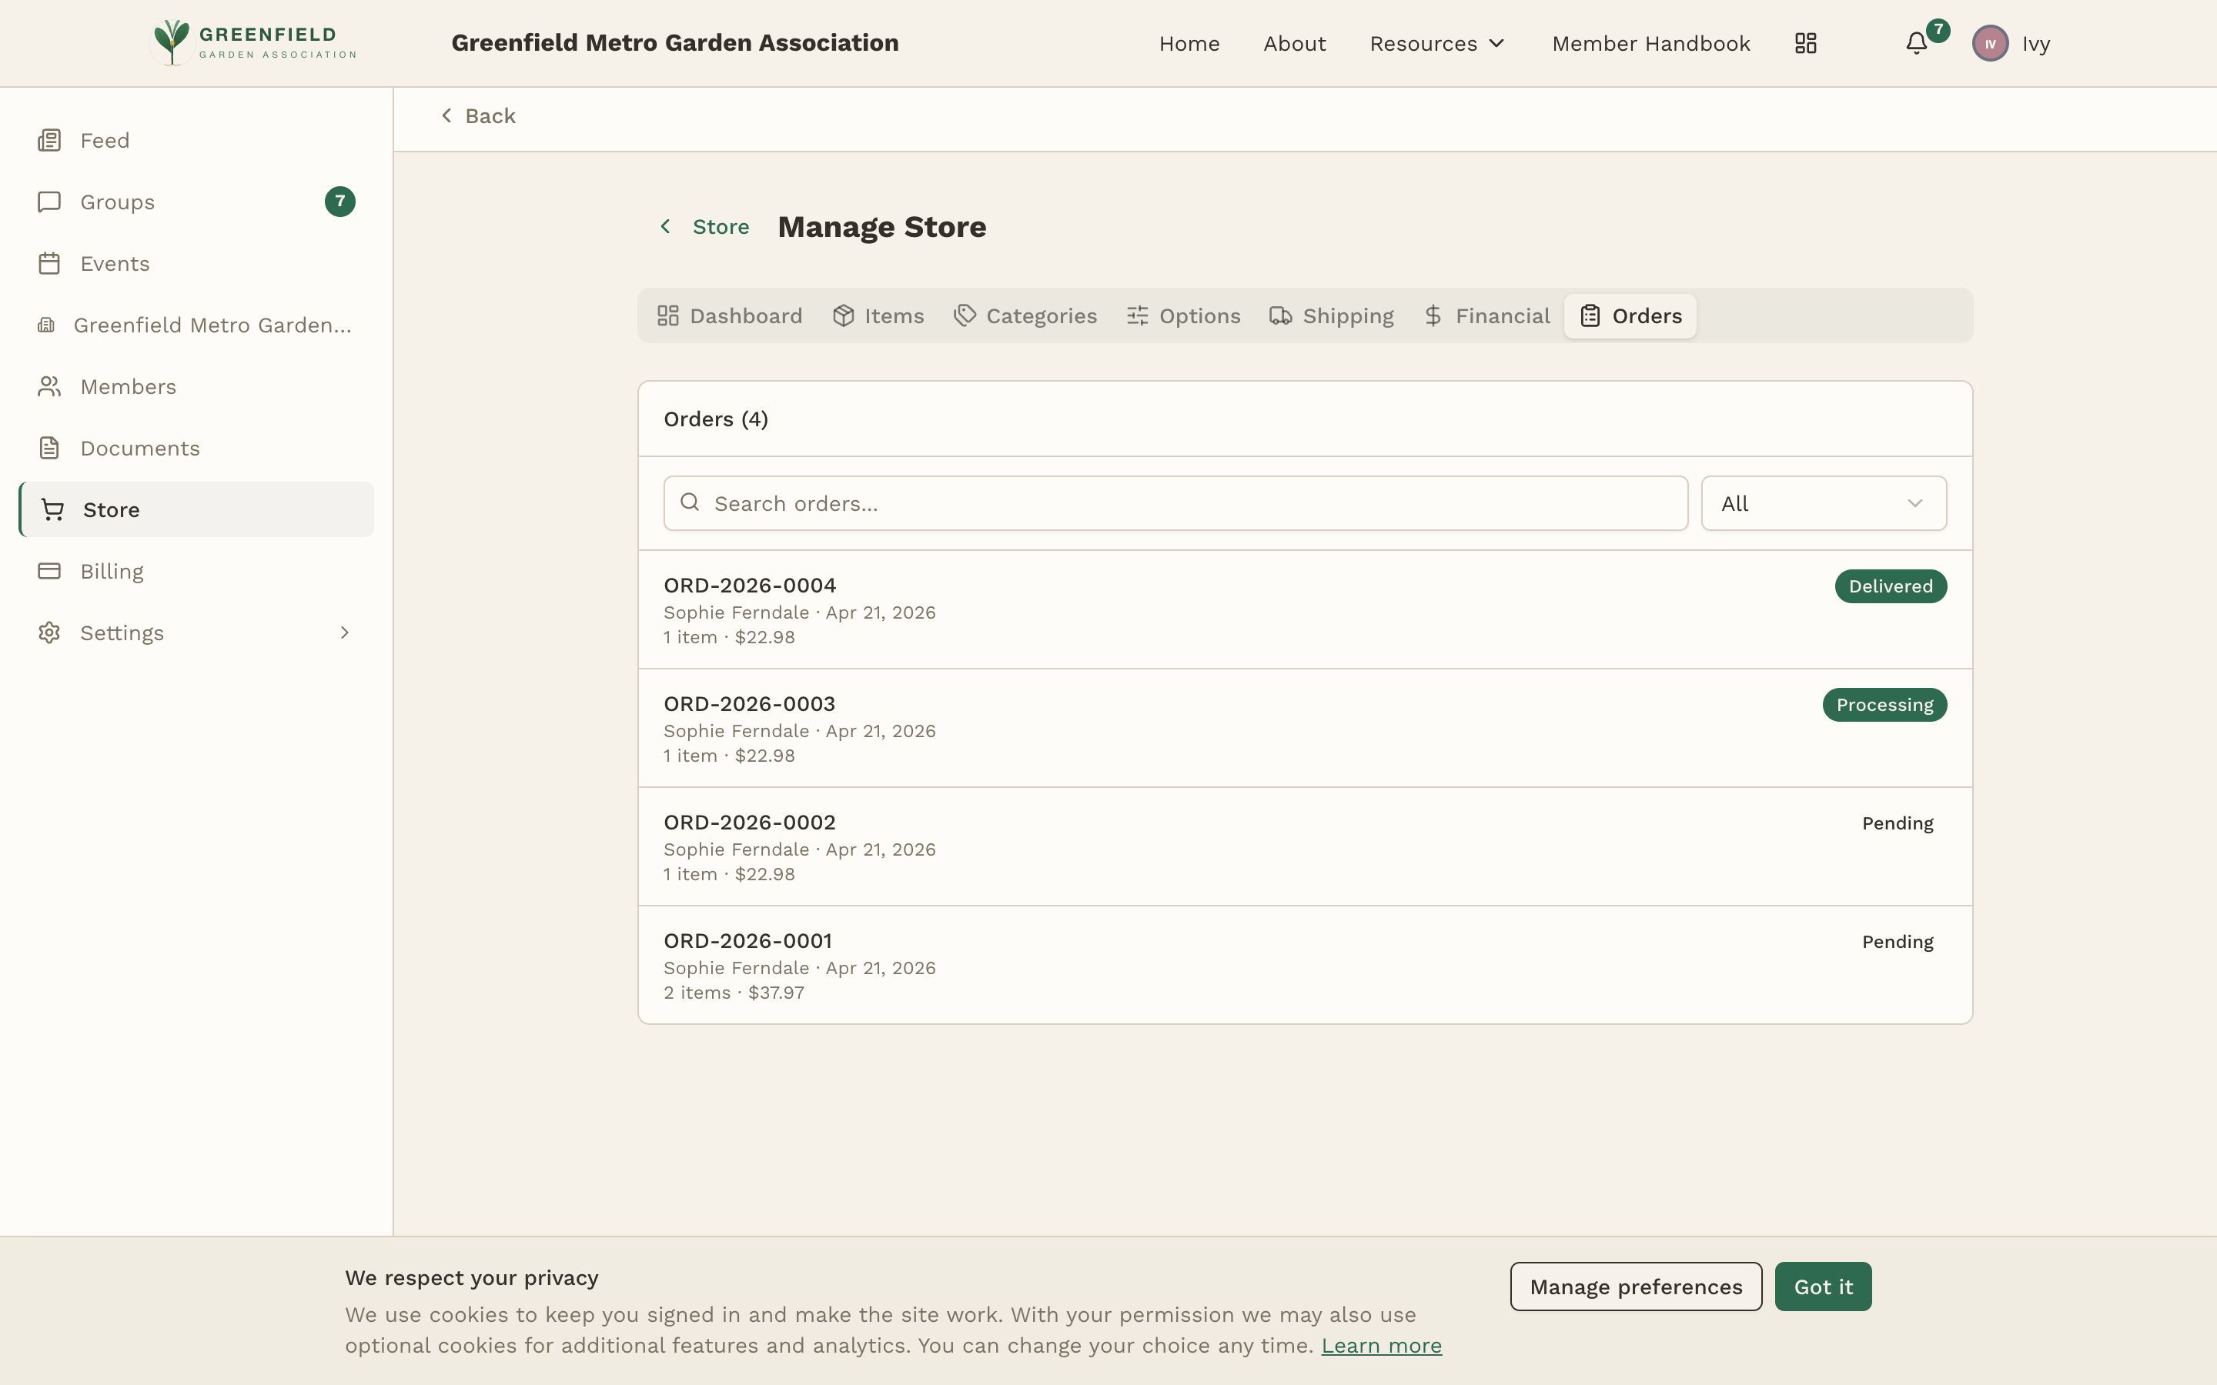Open Documents label in the sidebar
The image size is (2217, 1385).
click(x=140, y=448)
